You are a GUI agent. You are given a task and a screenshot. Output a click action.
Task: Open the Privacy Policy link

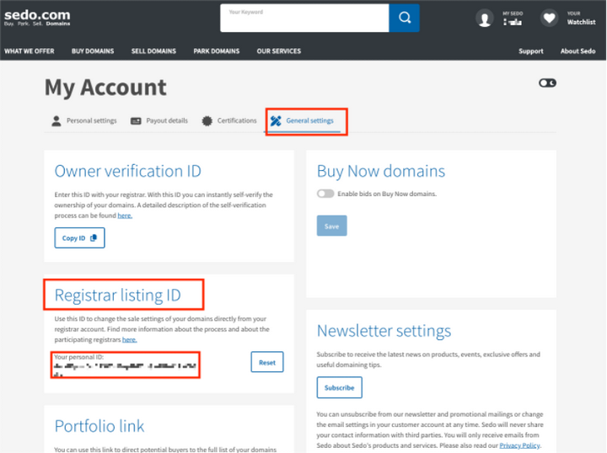(519, 445)
